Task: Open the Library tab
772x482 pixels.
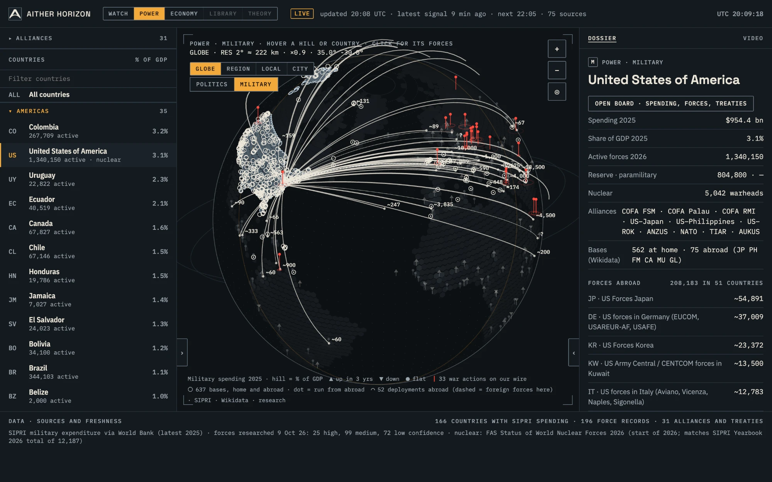Action: click(223, 13)
